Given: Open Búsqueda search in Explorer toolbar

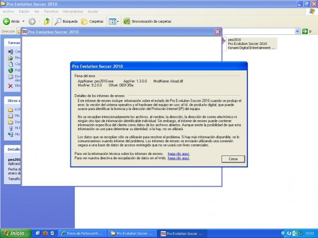Looking at the screenshot, I should [66, 21].
